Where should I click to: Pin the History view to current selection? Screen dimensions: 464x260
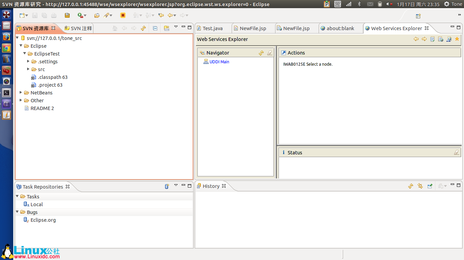[430, 186]
